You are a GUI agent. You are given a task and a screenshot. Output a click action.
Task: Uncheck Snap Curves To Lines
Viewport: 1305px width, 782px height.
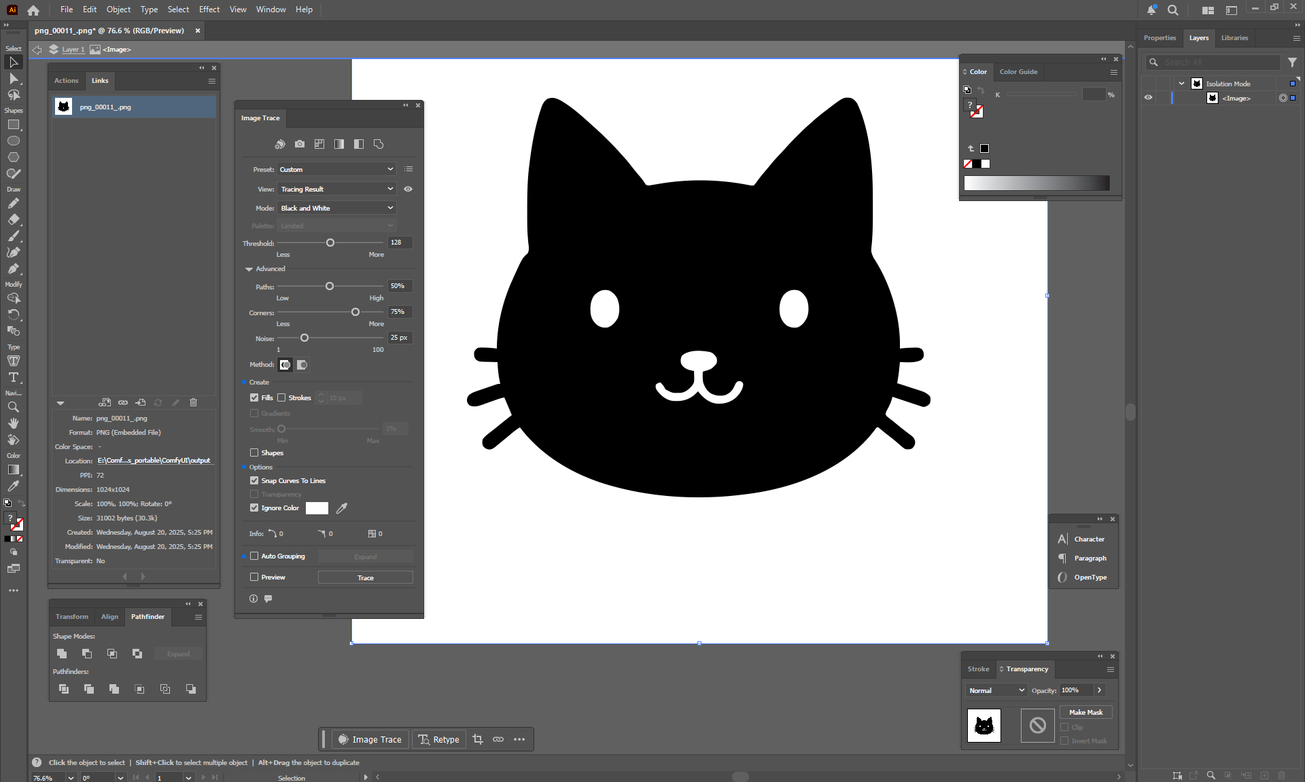[254, 481]
